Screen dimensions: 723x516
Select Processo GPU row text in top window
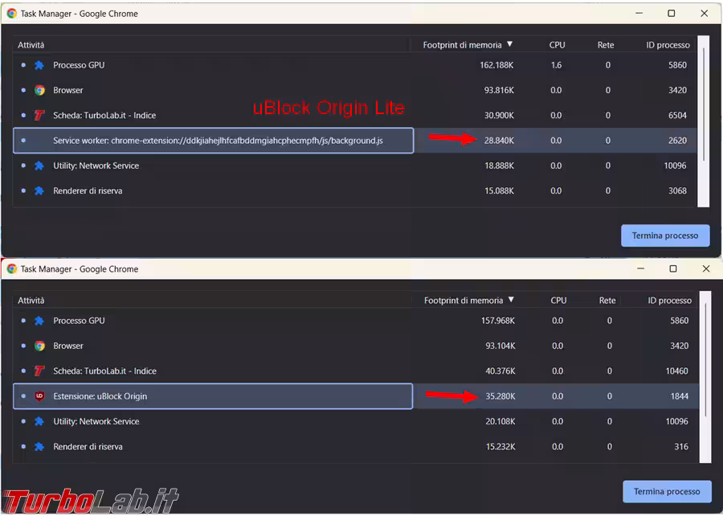[79, 65]
